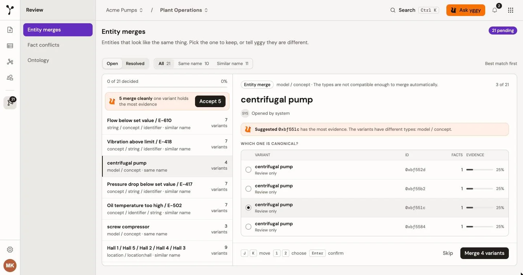Open the MK user avatar

(10, 266)
